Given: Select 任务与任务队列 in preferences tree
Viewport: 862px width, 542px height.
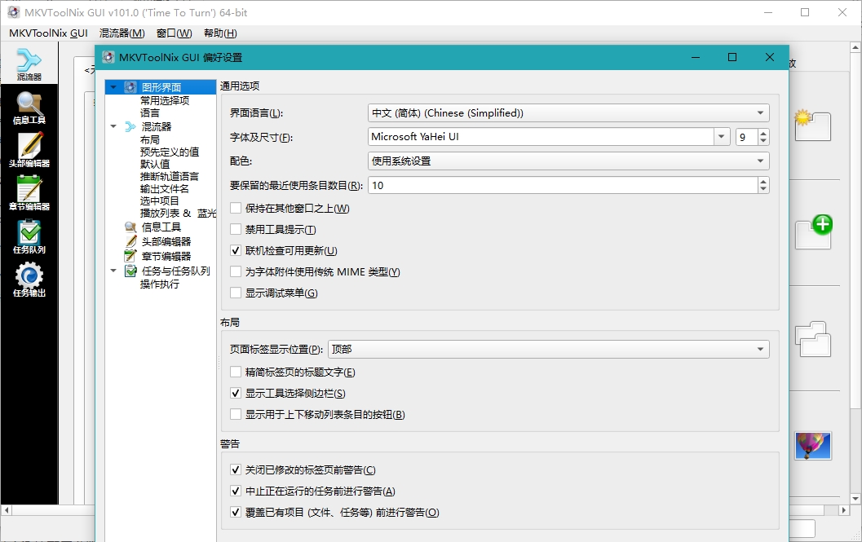Looking at the screenshot, I should [175, 271].
